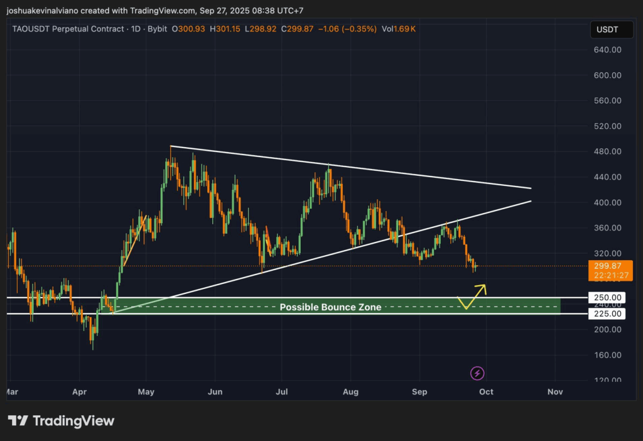This screenshot has width=643, height=441.
Task: Click the Sep label on time axis
Action: coord(419,392)
